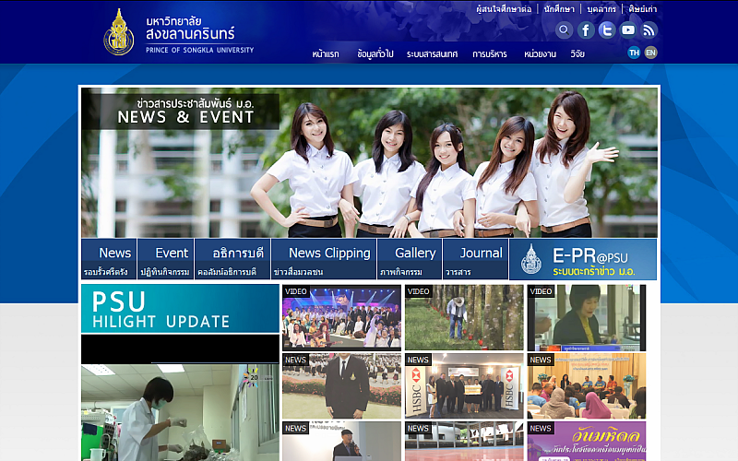Open the RSS feed icon

click(649, 30)
